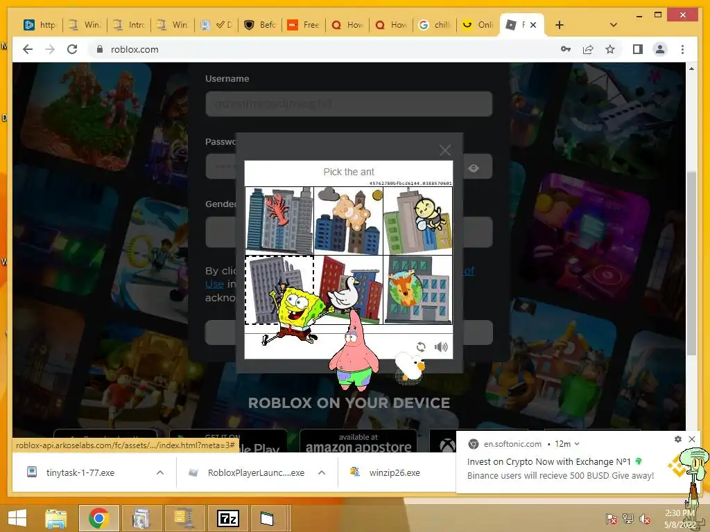Switch to the 'Free' tab
Image resolution: width=710 pixels, height=532 pixels.
coord(304,25)
